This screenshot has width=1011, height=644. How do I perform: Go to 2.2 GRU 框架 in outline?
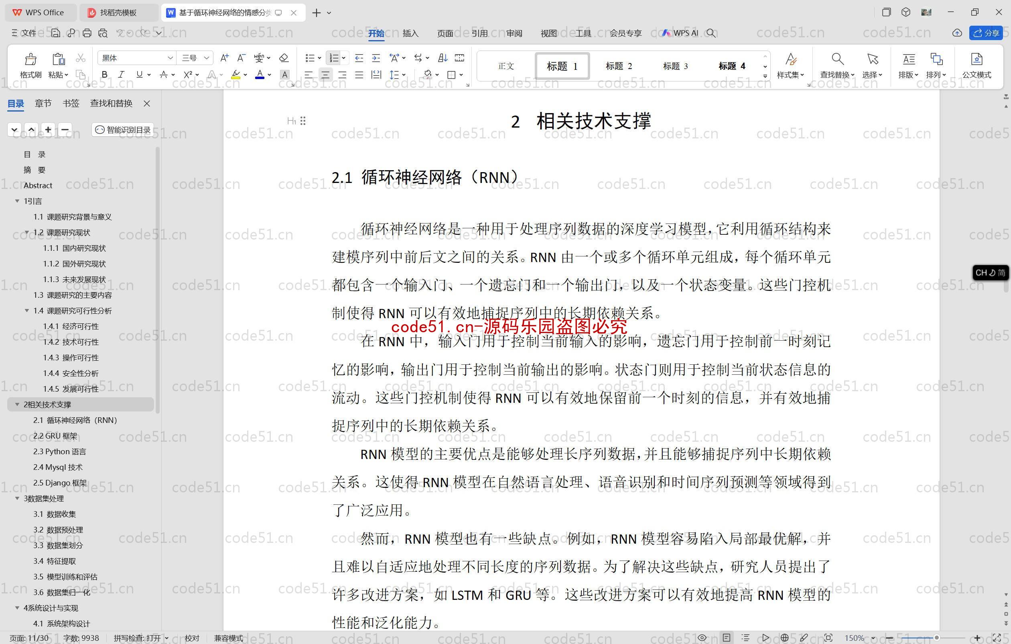click(x=55, y=436)
